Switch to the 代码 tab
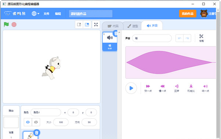Viewport: 221px width, 139px height. [113, 26]
